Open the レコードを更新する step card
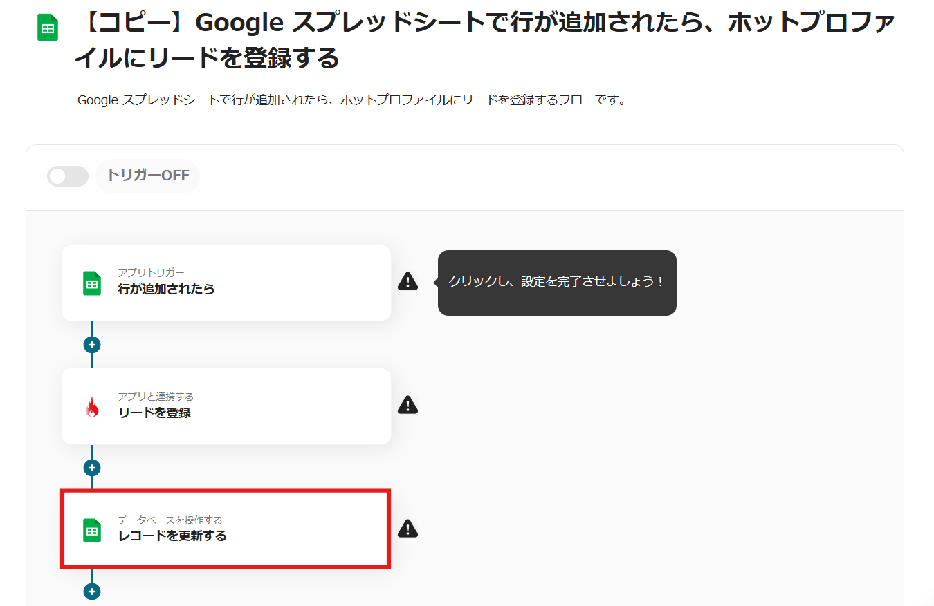 coord(226,529)
